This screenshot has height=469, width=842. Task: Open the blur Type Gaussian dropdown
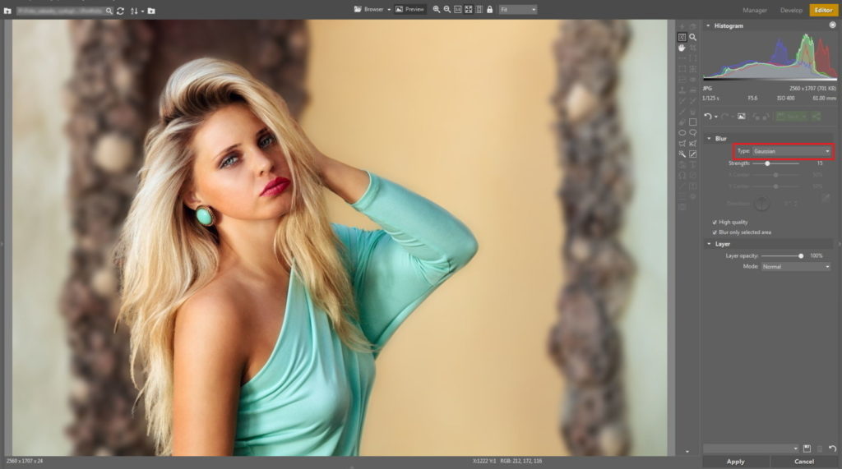[x=792, y=151]
